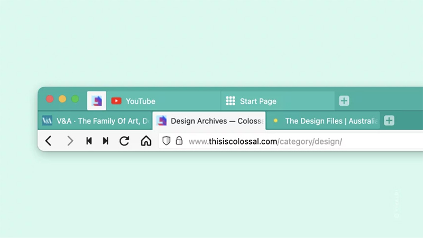Open the tracker blocker shield icon
Image resolution: width=423 pixels, height=238 pixels.
click(167, 141)
